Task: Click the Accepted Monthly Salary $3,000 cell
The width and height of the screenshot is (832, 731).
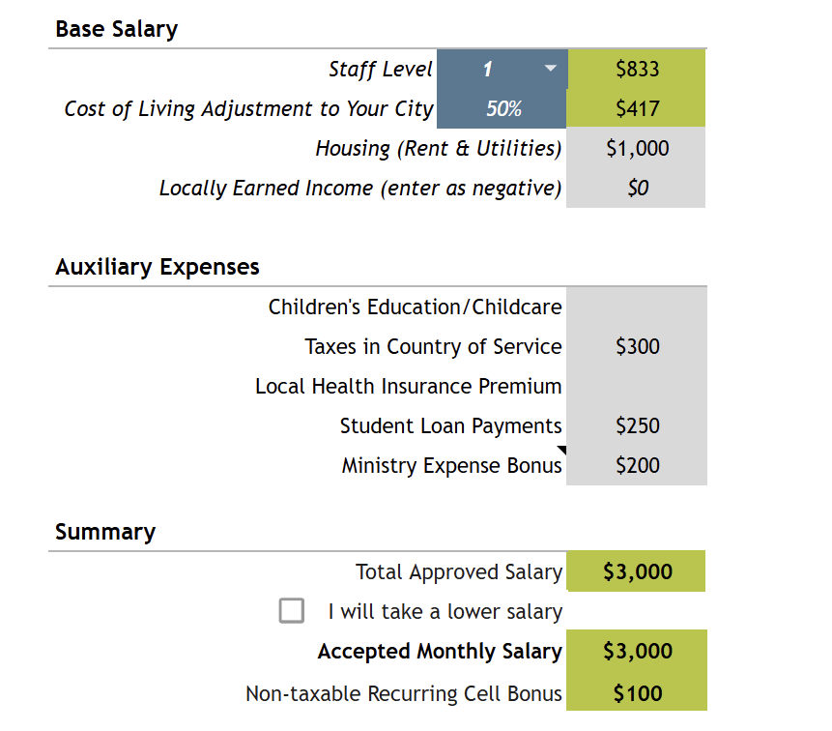Action: (x=637, y=651)
